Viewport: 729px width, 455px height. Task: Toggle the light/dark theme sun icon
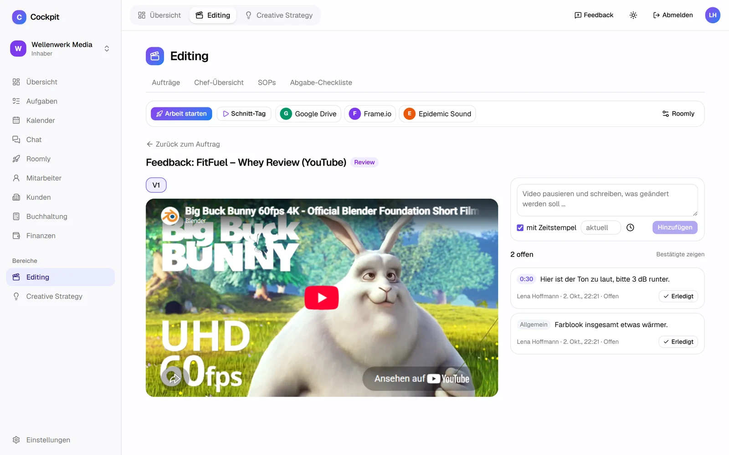[x=633, y=15]
